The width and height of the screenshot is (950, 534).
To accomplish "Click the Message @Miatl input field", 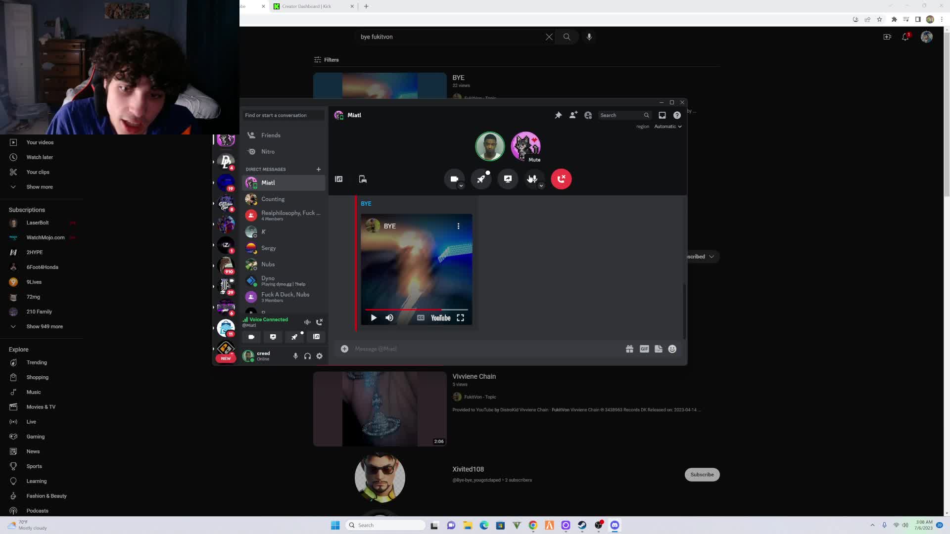I will [x=485, y=349].
